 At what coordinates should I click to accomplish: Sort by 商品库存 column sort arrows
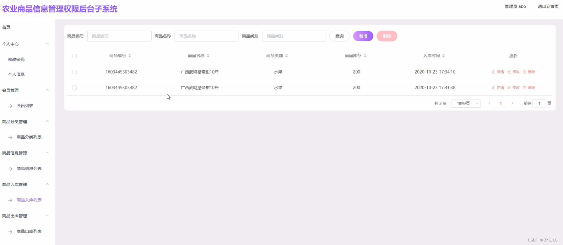coord(365,56)
